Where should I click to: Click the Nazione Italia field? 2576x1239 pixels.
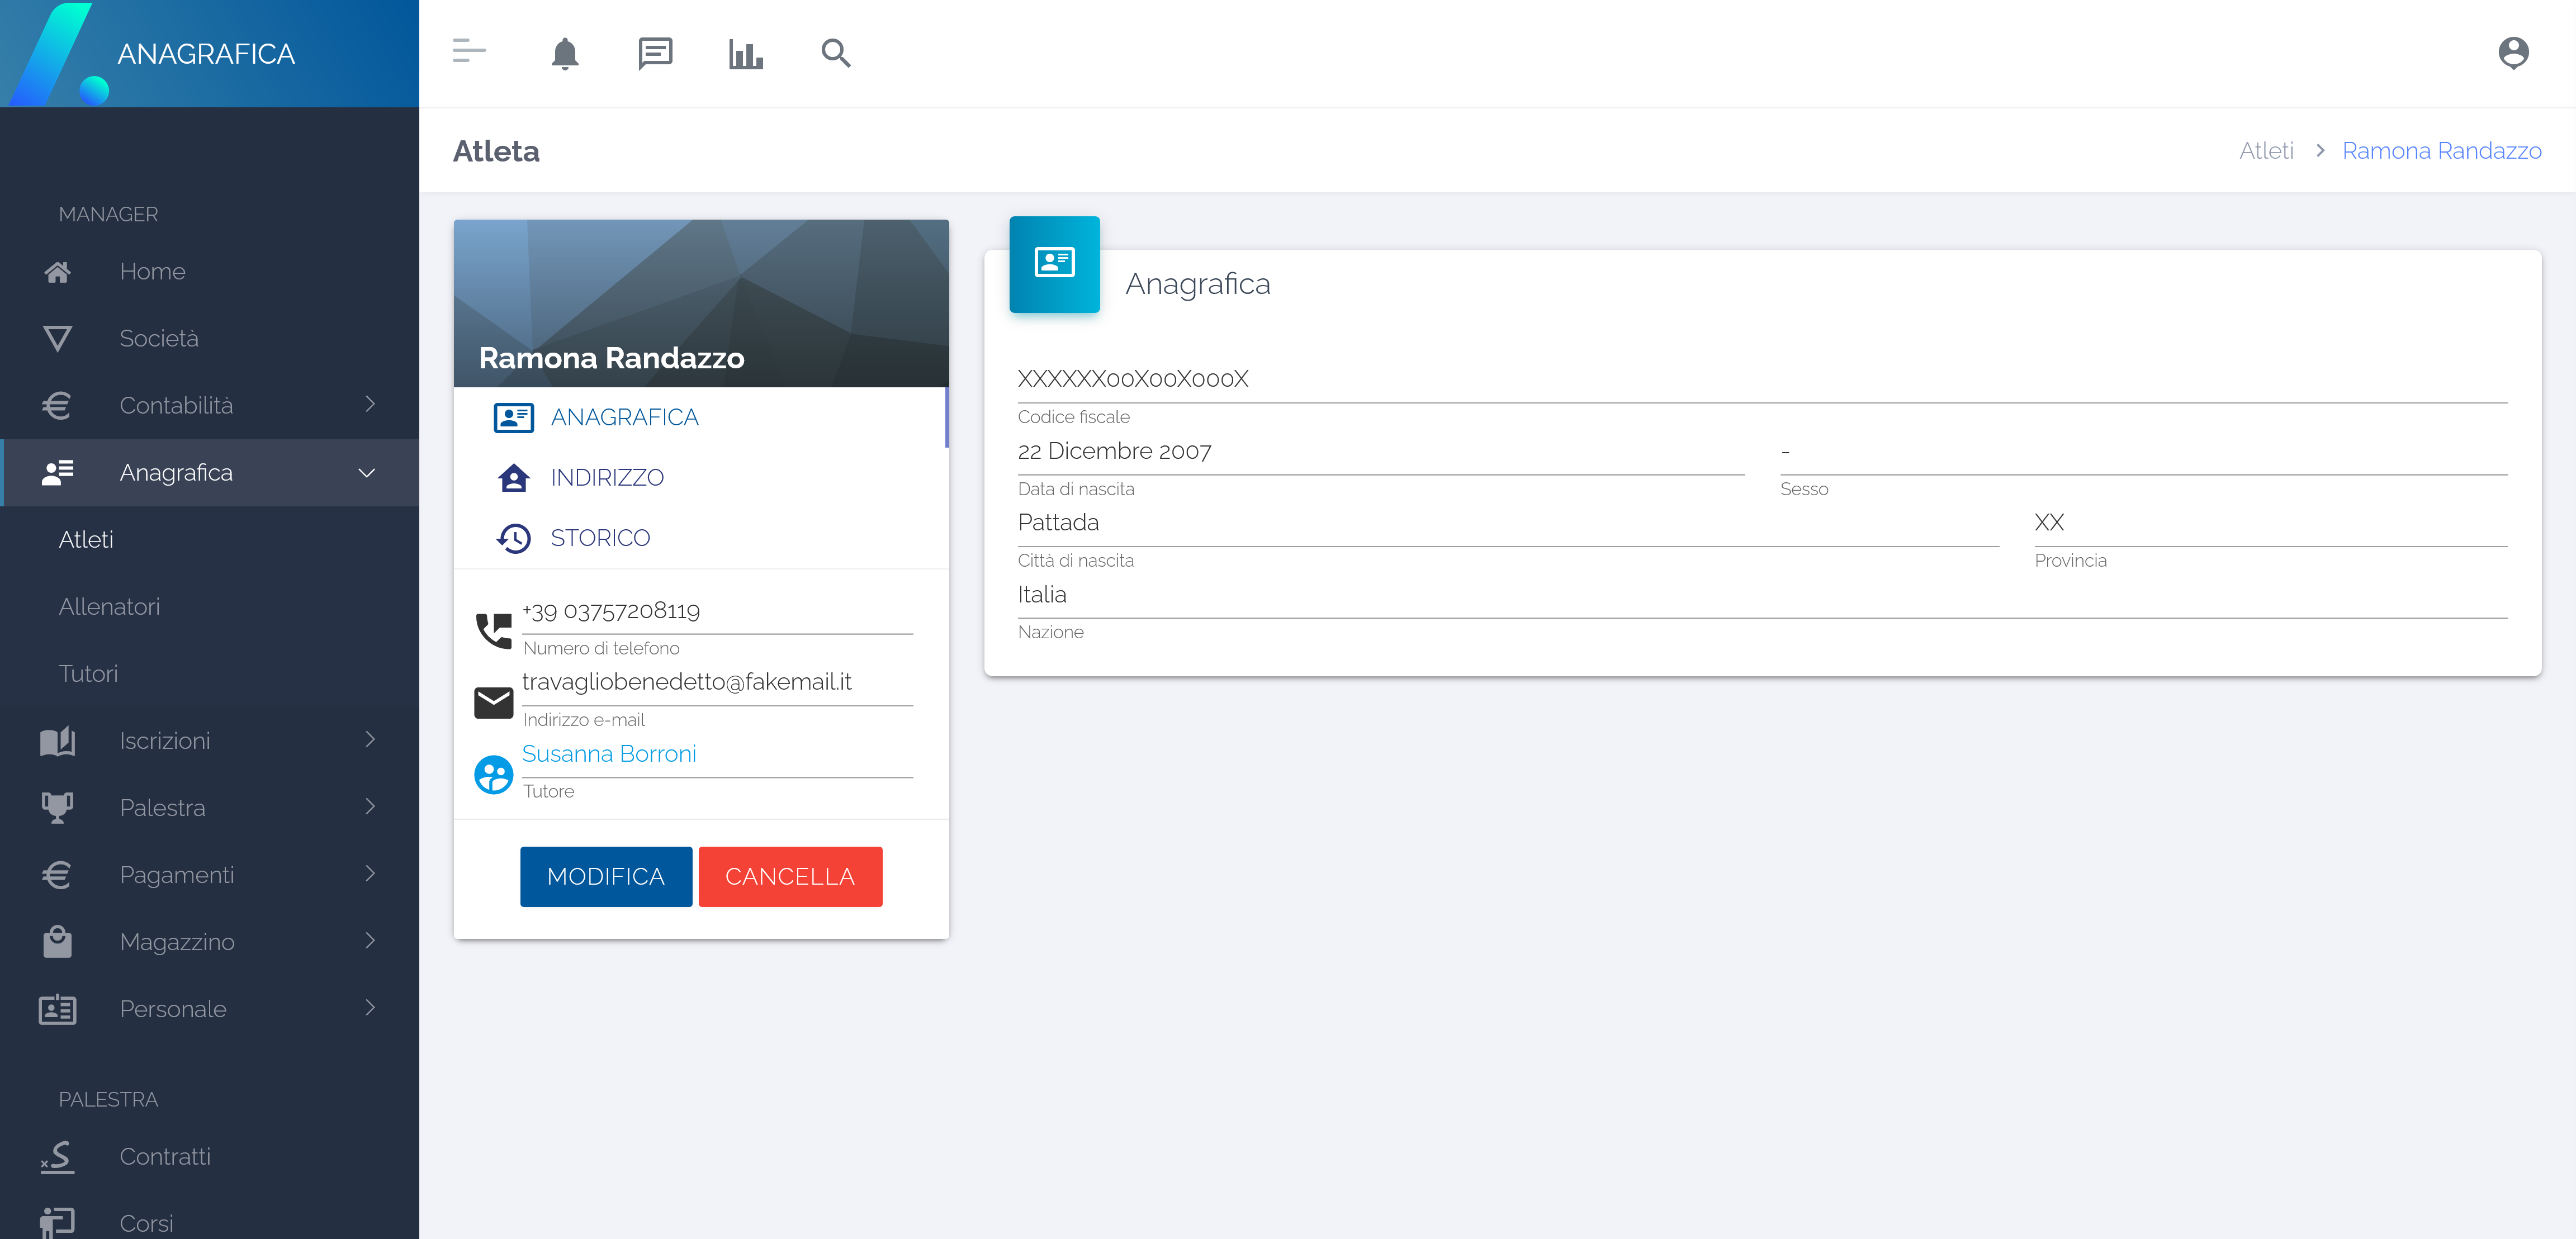pyautogui.click(x=1762, y=595)
